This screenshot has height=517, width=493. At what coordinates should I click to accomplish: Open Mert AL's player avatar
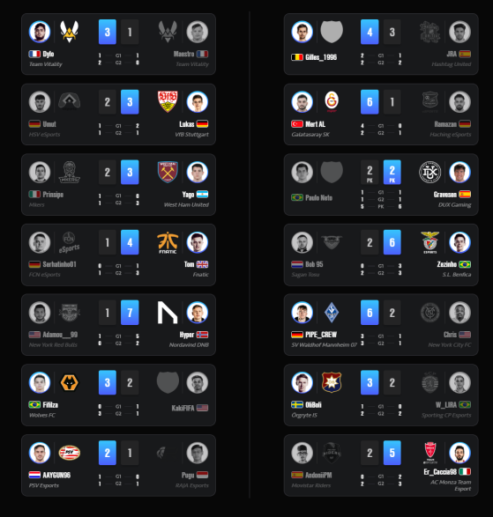click(x=303, y=102)
